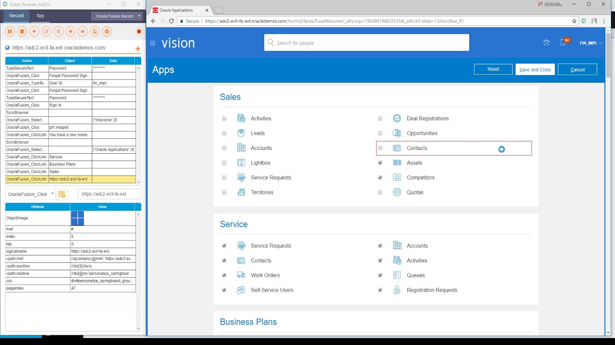615x345 pixels.
Task: Expand the FIN_IMPL user menu
Action: tap(591, 43)
